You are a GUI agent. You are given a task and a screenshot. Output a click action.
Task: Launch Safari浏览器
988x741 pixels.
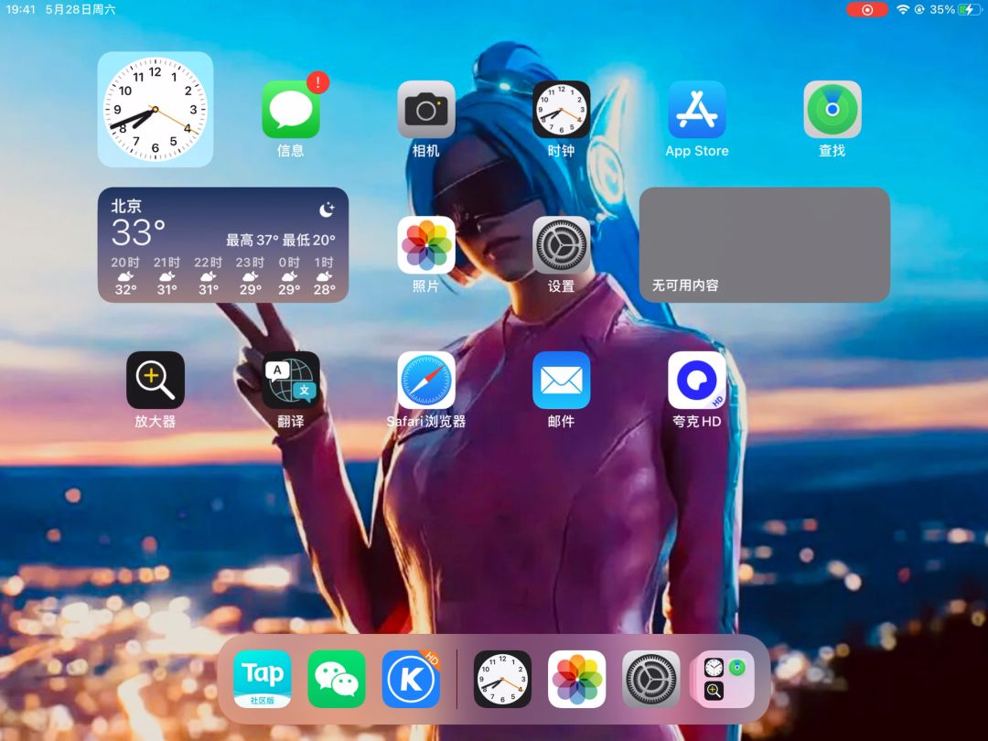pos(426,380)
